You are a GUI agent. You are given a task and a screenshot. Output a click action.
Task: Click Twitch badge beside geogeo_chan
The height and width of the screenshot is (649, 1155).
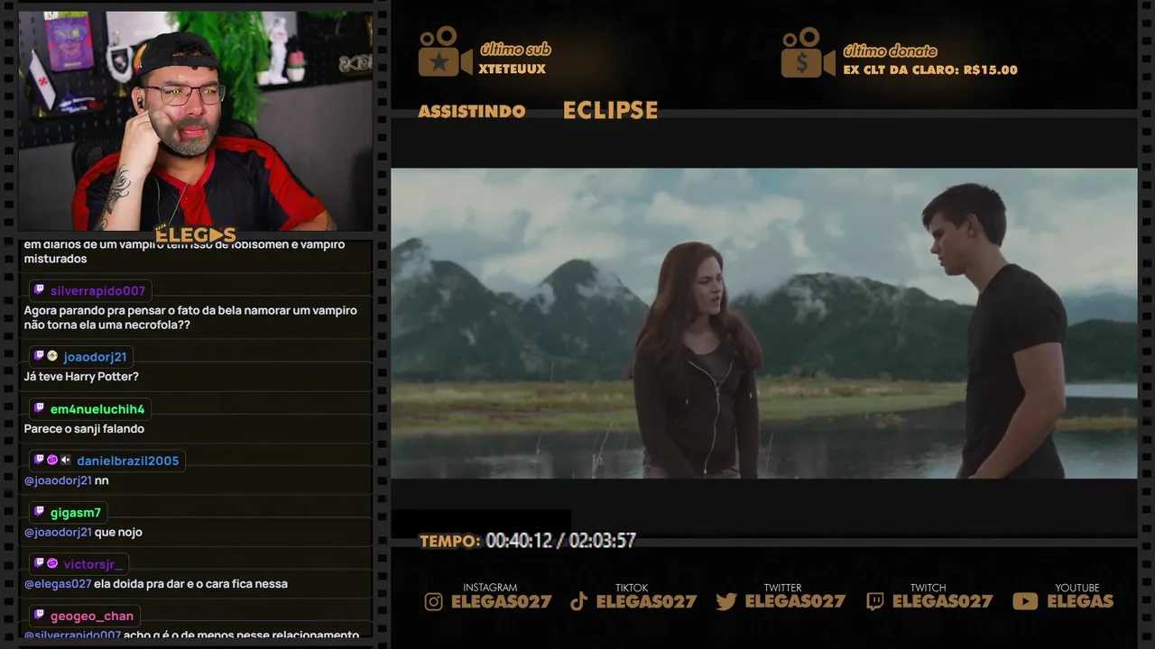pos(39,616)
